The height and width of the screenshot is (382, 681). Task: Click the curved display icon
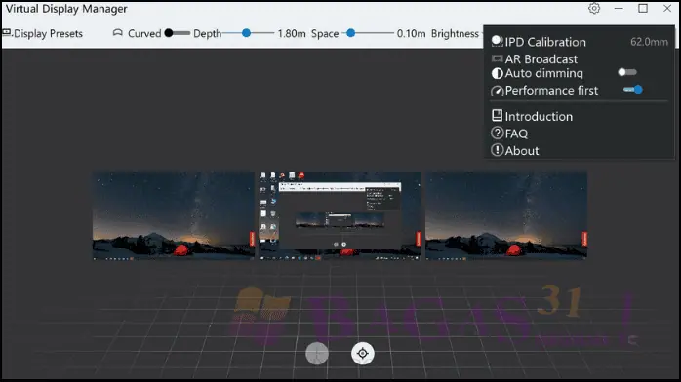117,33
